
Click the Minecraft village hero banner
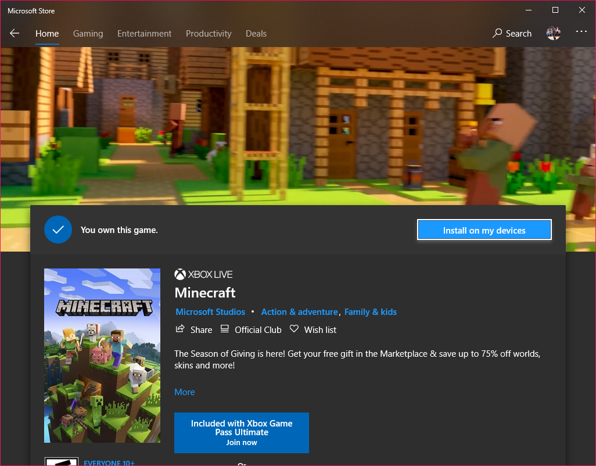[298, 126]
